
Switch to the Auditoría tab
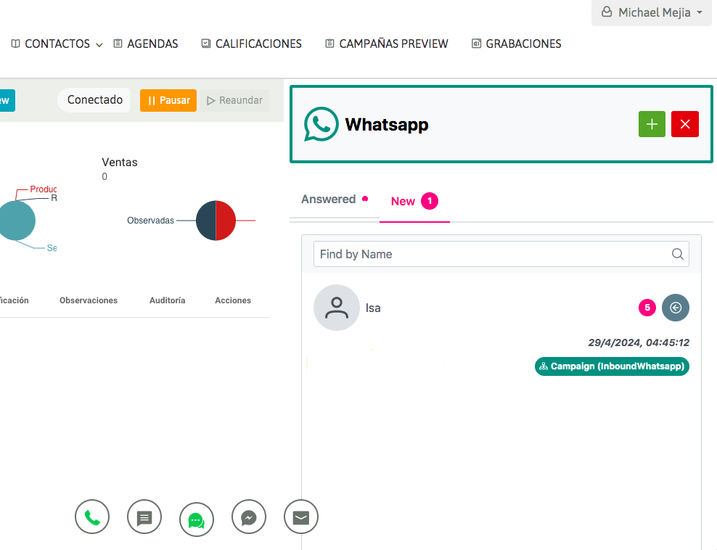167,300
